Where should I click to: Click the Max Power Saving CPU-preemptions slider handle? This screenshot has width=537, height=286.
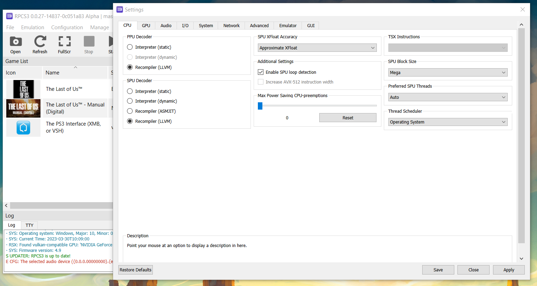[x=260, y=106]
